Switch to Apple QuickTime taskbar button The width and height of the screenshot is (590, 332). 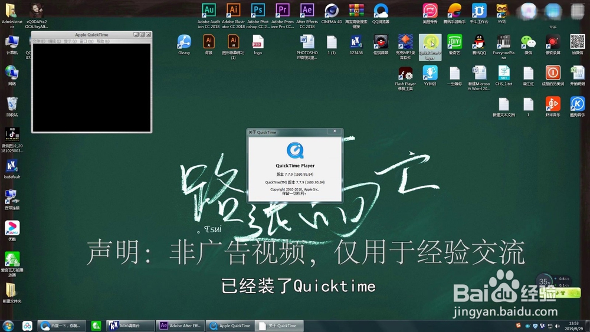coord(230,326)
